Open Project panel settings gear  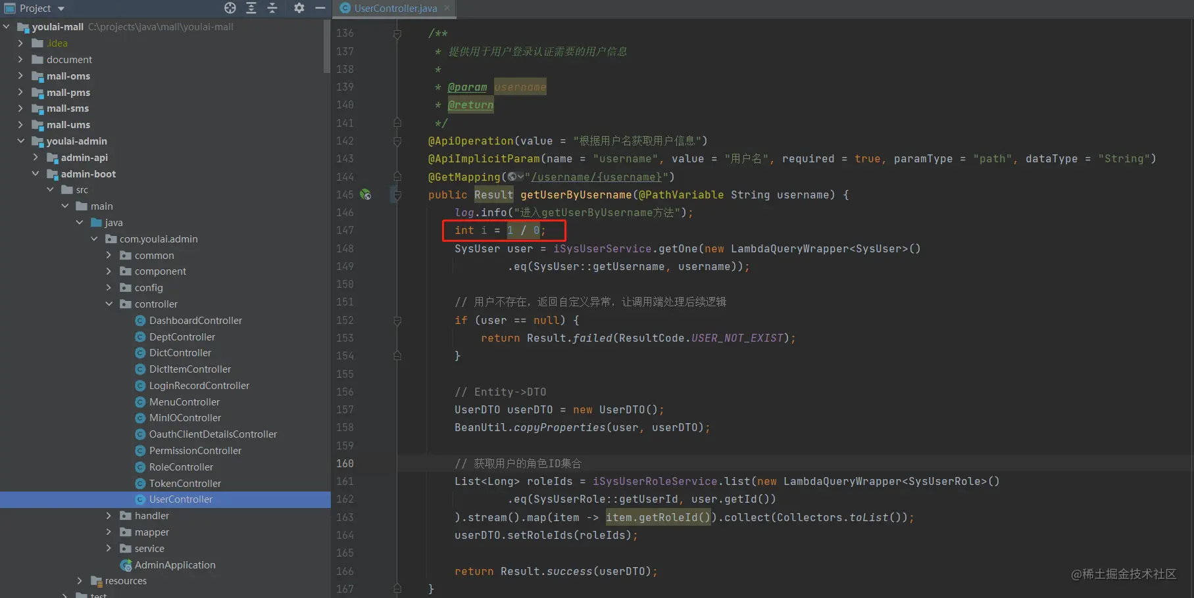point(299,8)
